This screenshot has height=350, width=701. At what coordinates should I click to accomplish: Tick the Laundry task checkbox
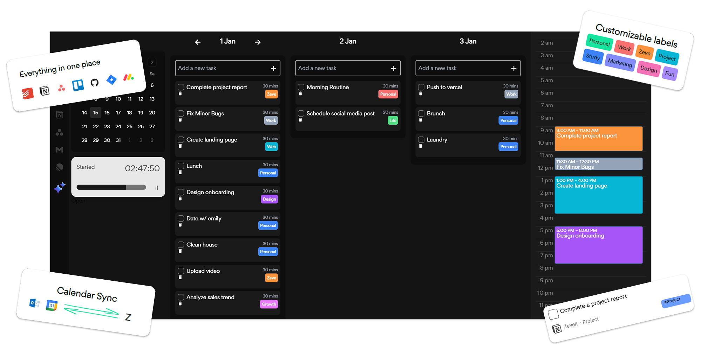(x=421, y=140)
